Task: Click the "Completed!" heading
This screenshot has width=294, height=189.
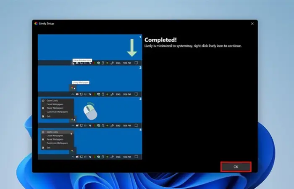Action: (x=160, y=40)
